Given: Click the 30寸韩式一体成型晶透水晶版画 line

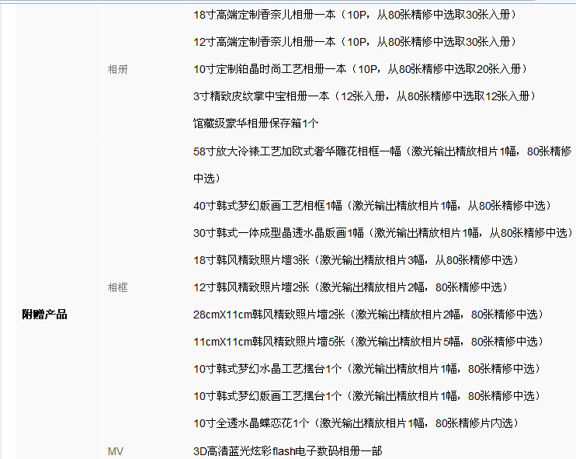Looking at the screenshot, I should coord(383,233).
